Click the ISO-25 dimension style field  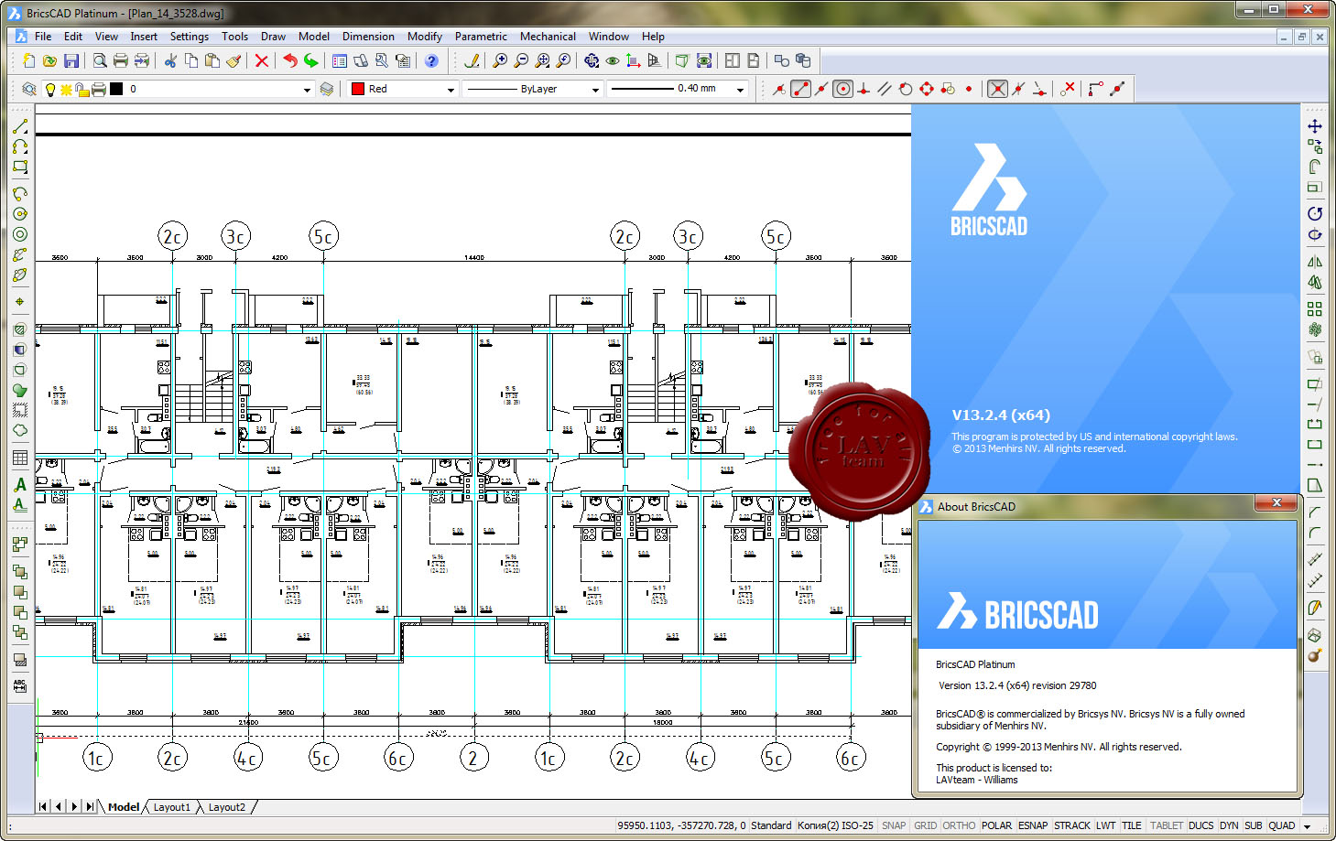pyautogui.click(x=835, y=825)
